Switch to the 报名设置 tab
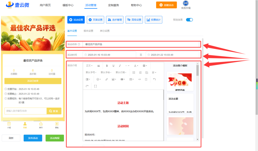Screen dimensions: 258x151 pos(88,31)
